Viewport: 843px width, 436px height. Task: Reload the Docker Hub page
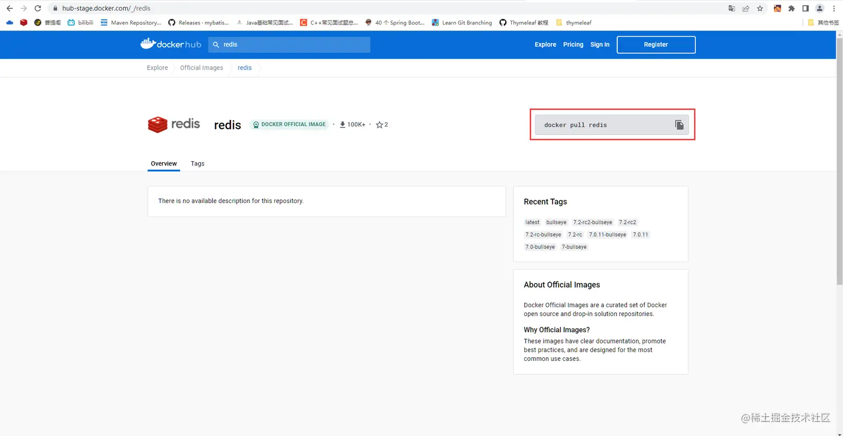point(38,8)
